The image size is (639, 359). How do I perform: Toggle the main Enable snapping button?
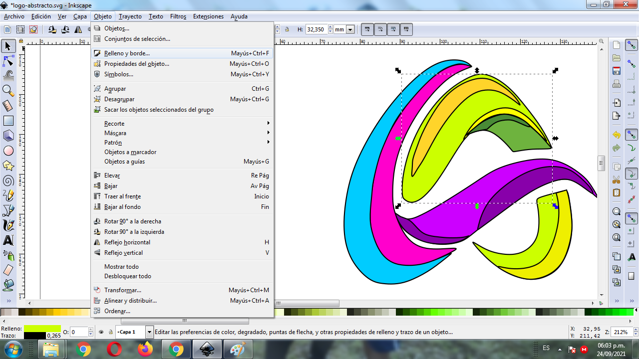(632, 45)
